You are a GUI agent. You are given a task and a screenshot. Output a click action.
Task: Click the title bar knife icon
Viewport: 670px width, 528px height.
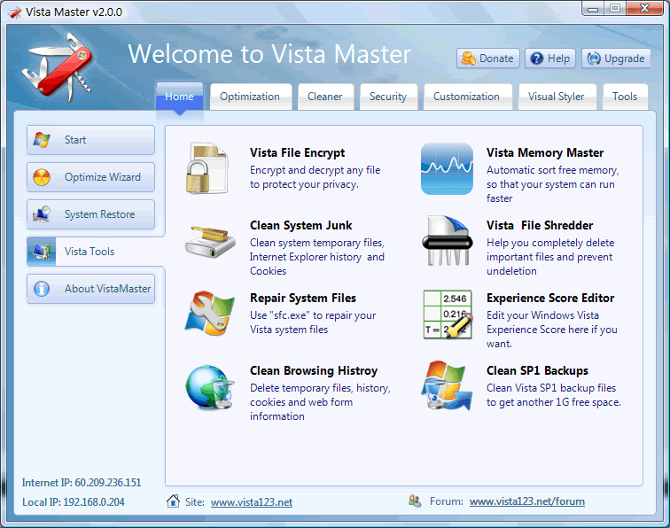[x=15, y=12]
